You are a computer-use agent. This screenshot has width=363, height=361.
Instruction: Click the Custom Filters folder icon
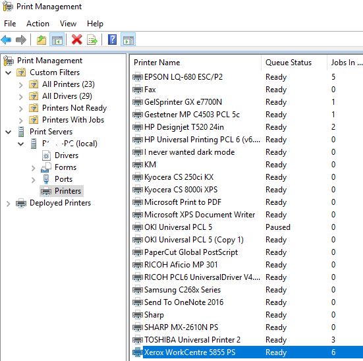click(x=21, y=72)
